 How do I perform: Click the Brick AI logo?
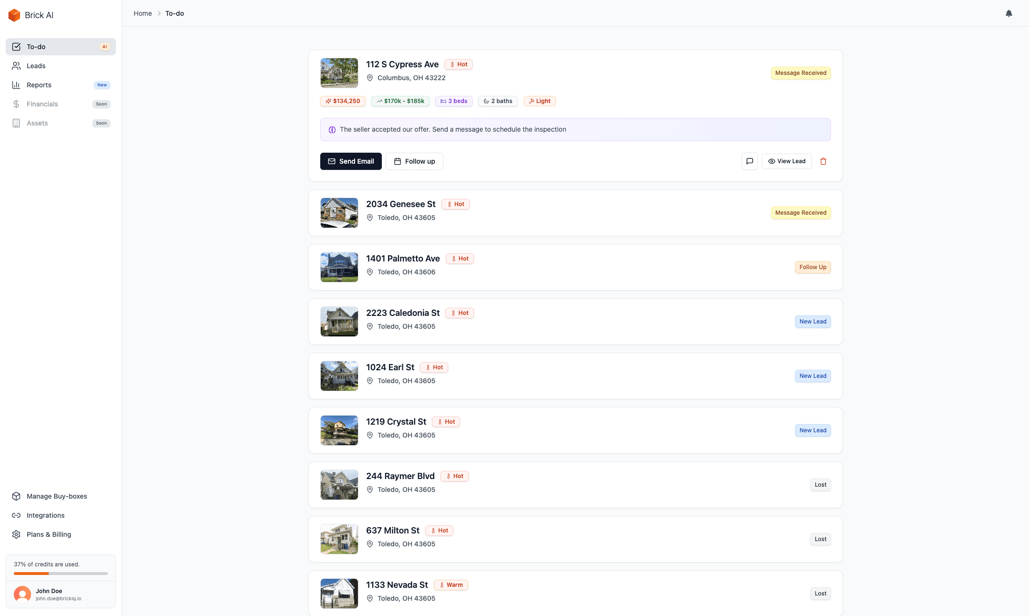pyautogui.click(x=14, y=15)
